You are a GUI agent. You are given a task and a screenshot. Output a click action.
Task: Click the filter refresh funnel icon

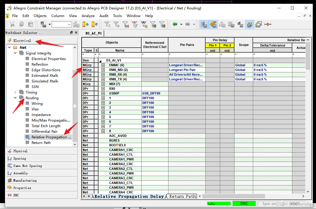tap(107, 24)
